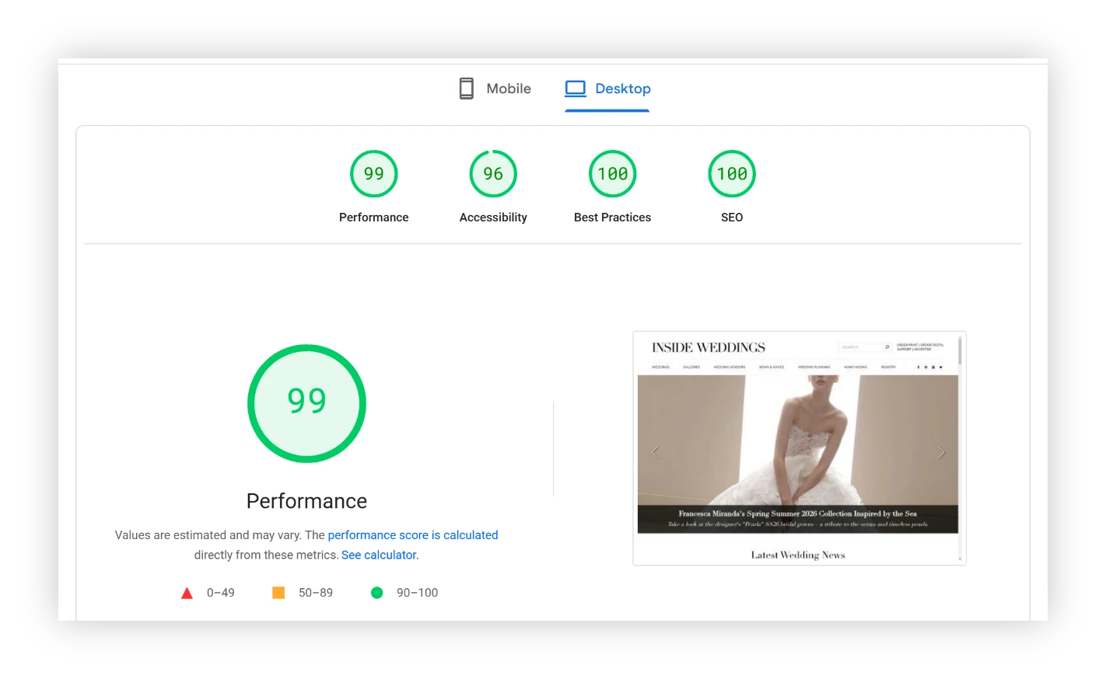Click the red triangle 0–49 legend icon
1106x679 pixels.
click(187, 594)
